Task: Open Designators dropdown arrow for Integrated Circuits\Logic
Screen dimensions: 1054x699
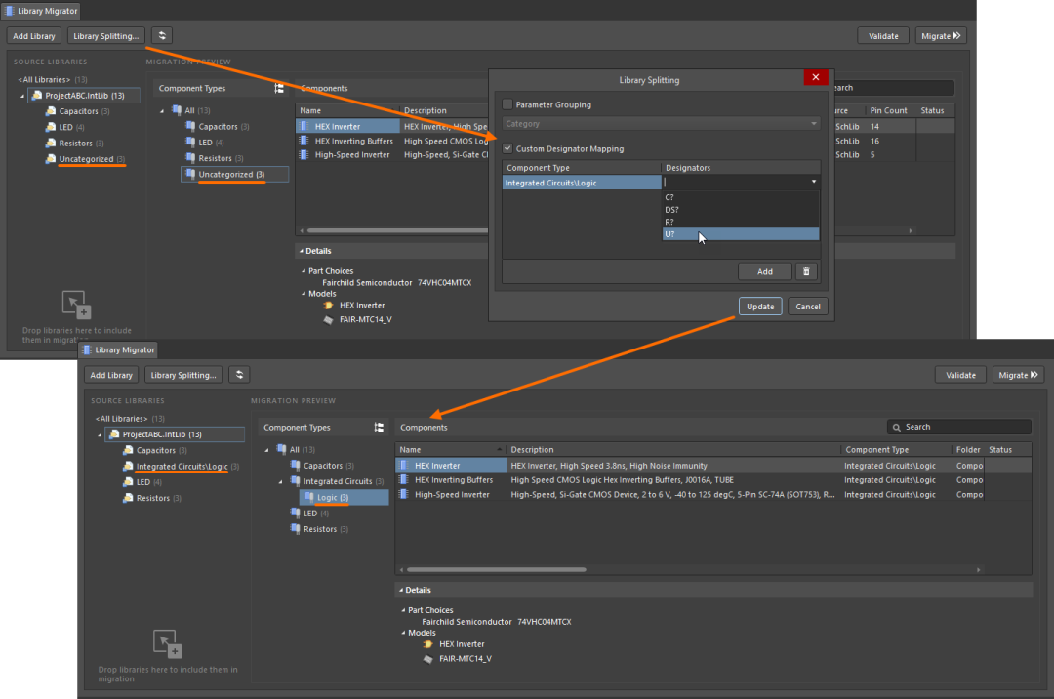Action: click(813, 183)
